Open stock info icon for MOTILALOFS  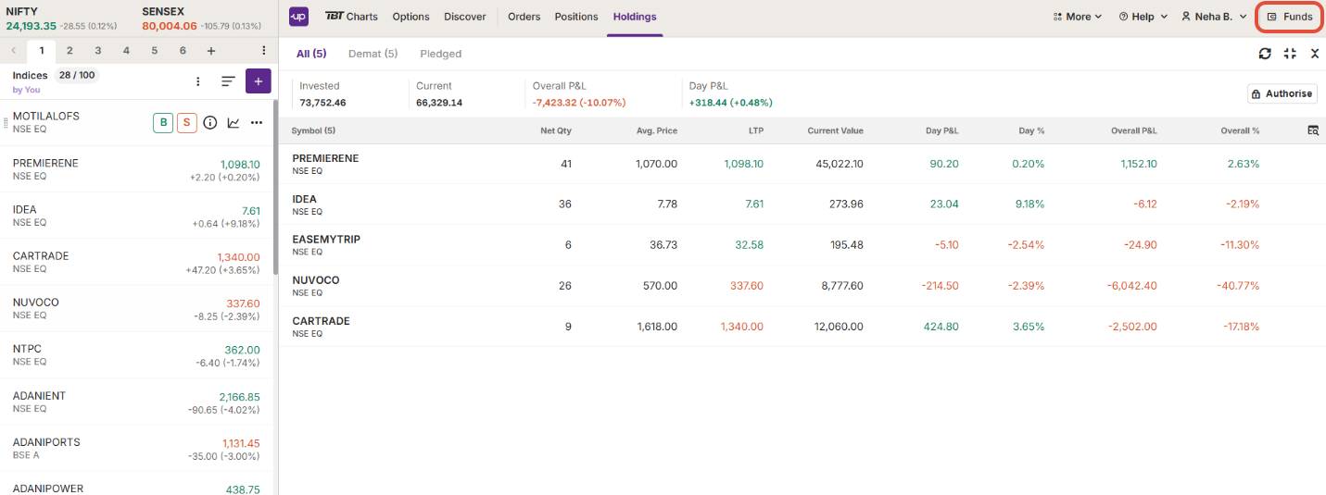point(210,123)
